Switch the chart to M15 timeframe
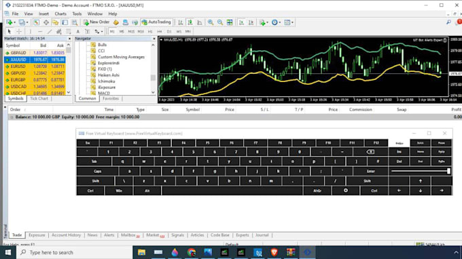 pos(131,31)
